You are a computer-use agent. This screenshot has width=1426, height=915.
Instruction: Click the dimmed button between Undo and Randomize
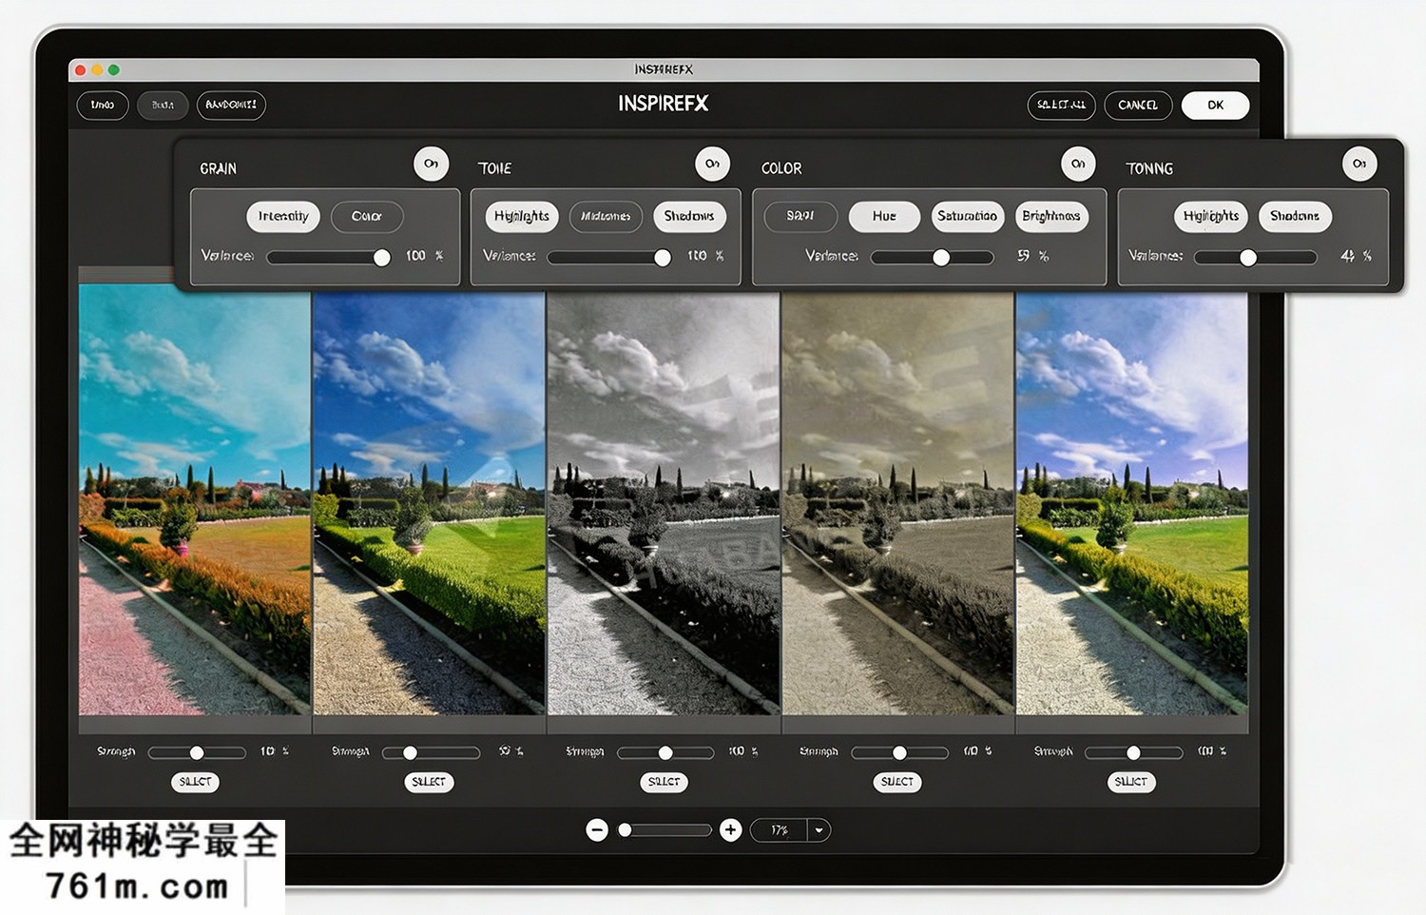point(163,105)
